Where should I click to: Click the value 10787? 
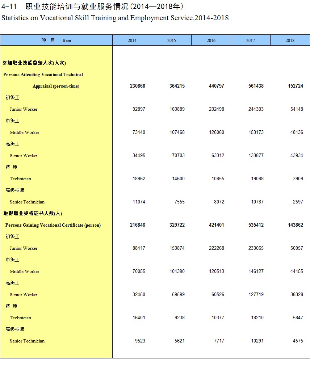[x=257, y=202]
